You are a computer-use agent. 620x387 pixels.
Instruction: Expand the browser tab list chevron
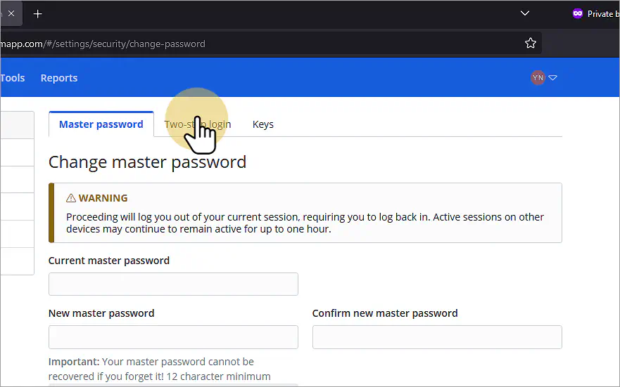coord(525,13)
